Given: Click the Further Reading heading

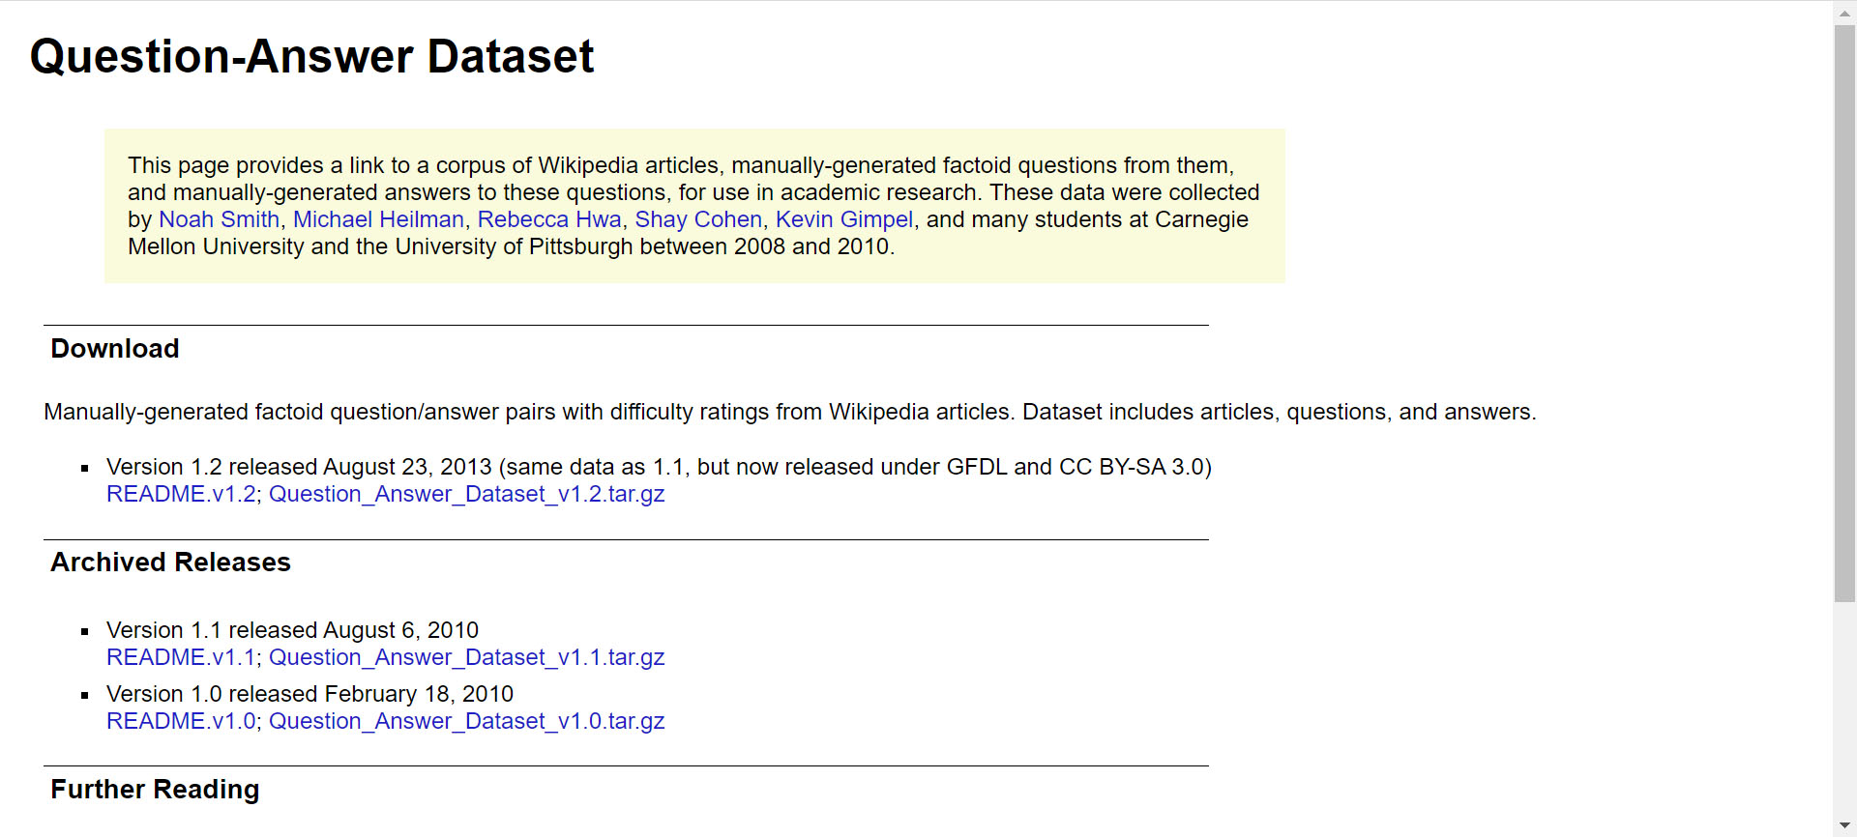Looking at the screenshot, I should tap(155, 789).
